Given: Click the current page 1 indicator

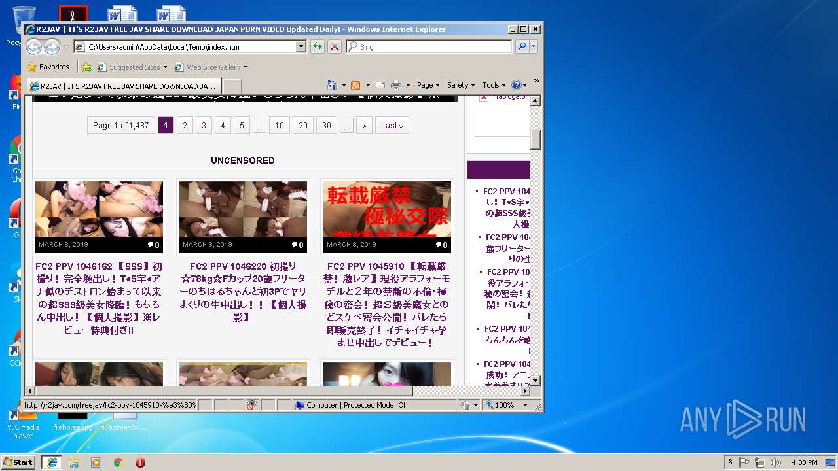Looking at the screenshot, I should click(166, 126).
